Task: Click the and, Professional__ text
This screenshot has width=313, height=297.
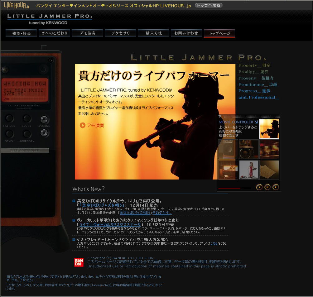Action: [x=259, y=98]
